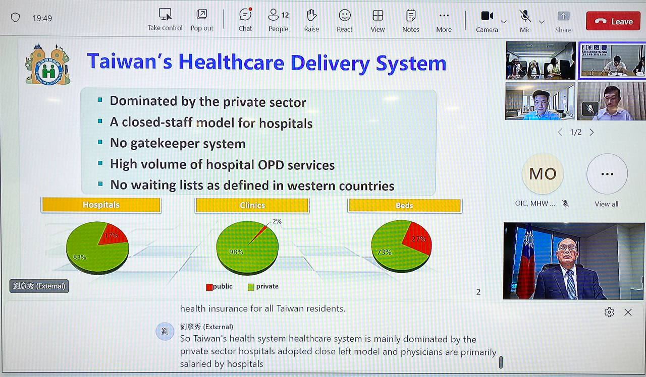
Task: Show the People participants list
Action: [x=278, y=20]
